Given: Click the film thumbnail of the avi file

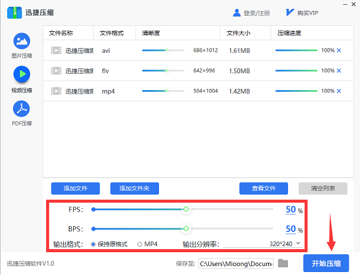Looking at the screenshot, I should [56, 50].
